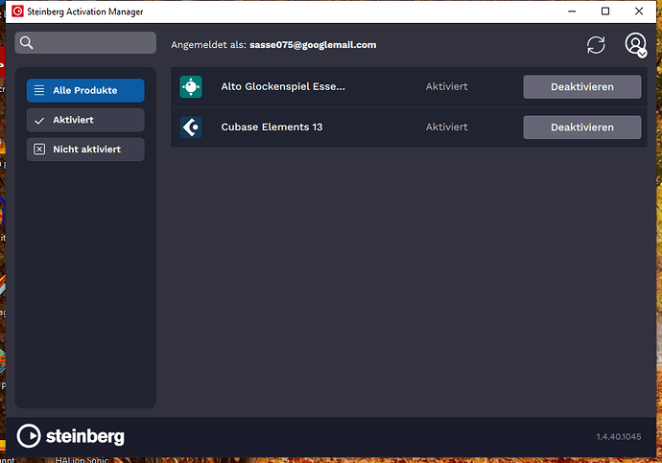Maximize the Activation Manager window
Screen dimensions: 662x463
(605, 12)
